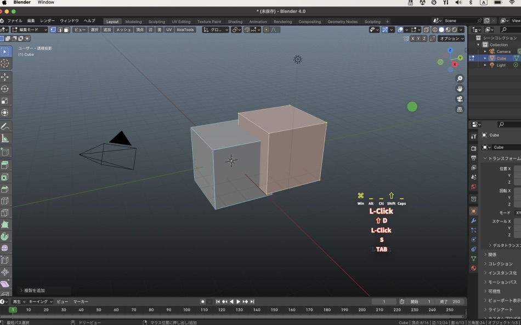Switch to the Shading workspace tab
Image resolution: width=521 pixels, height=325 pixels.
click(235, 21)
